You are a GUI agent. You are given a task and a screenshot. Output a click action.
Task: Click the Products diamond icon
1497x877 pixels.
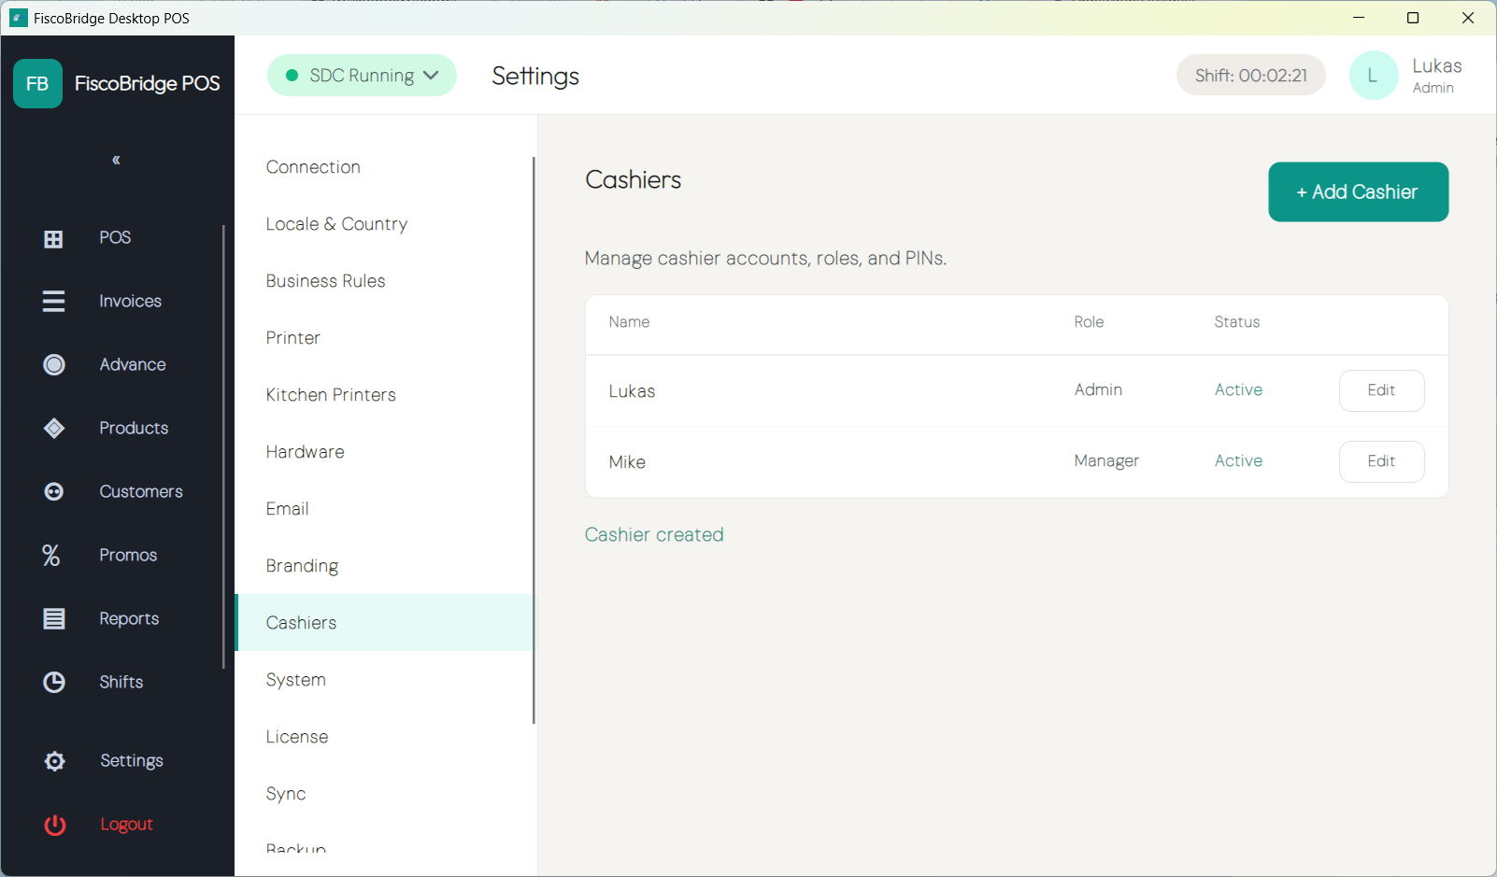pyautogui.click(x=54, y=428)
